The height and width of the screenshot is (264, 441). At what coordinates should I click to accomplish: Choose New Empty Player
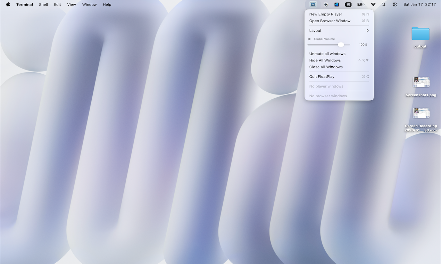tap(339, 14)
